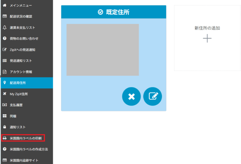
Task: Click the airplane icon next to My ZipX住所
Action: pyautogui.click(x=5, y=94)
